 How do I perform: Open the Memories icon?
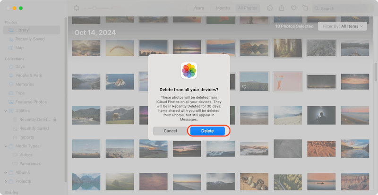pos(11,85)
